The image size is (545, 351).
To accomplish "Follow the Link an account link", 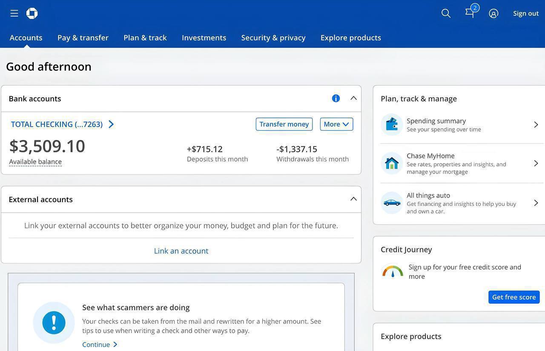I will pos(181,251).
